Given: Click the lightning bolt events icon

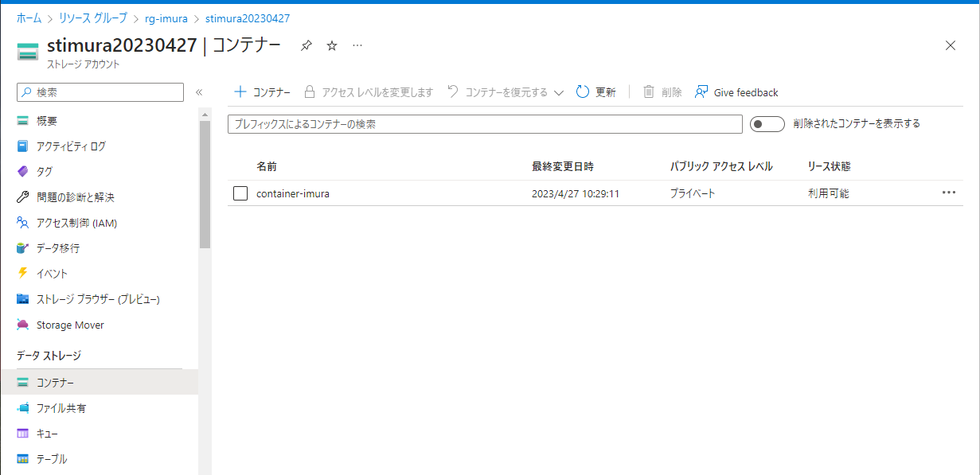Looking at the screenshot, I should 22,274.
